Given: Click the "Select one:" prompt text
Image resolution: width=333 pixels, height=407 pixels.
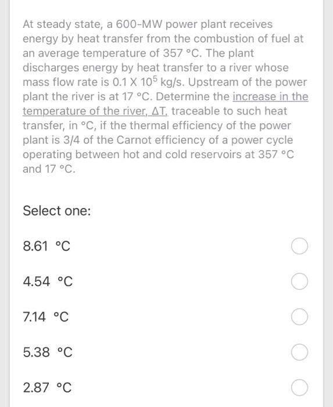Looking at the screenshot, I should pos(57,210).
